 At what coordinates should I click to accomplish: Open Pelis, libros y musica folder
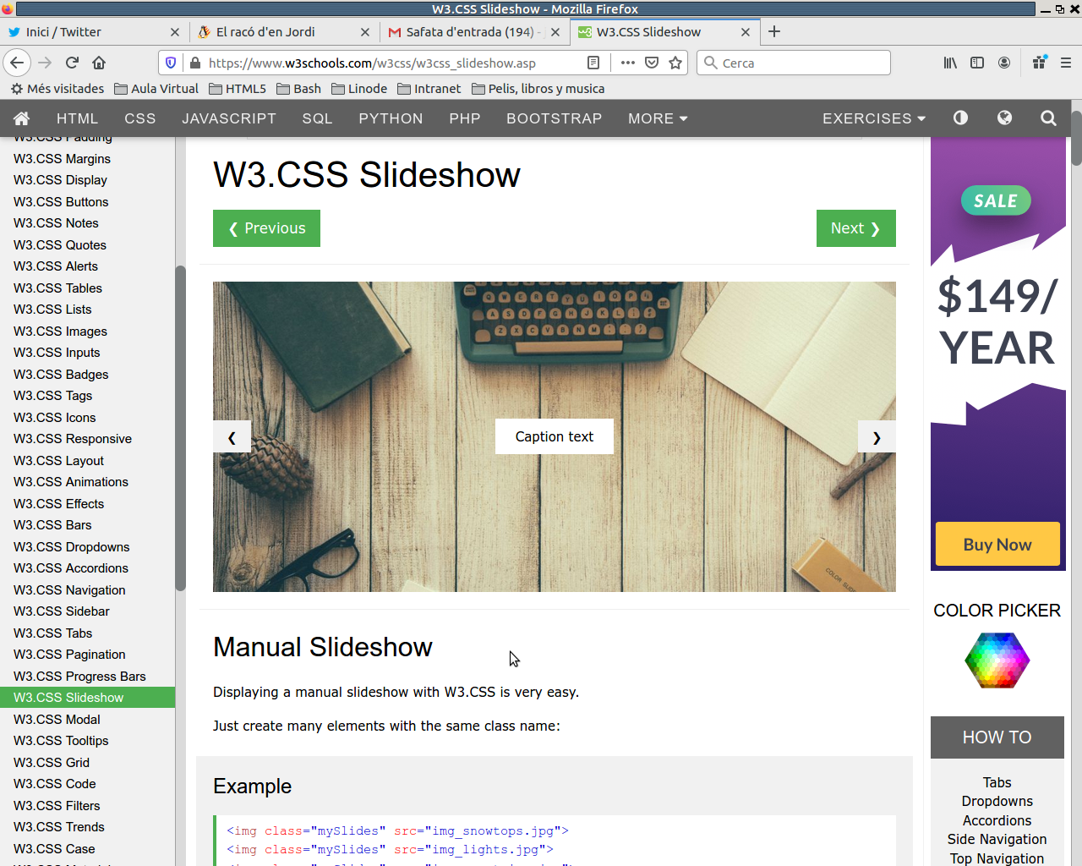coord(538,89)
